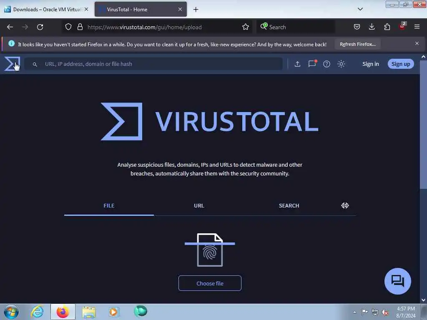427x320 pixels.
Task: Click the scrollbar down arrow
Action: 423,300
